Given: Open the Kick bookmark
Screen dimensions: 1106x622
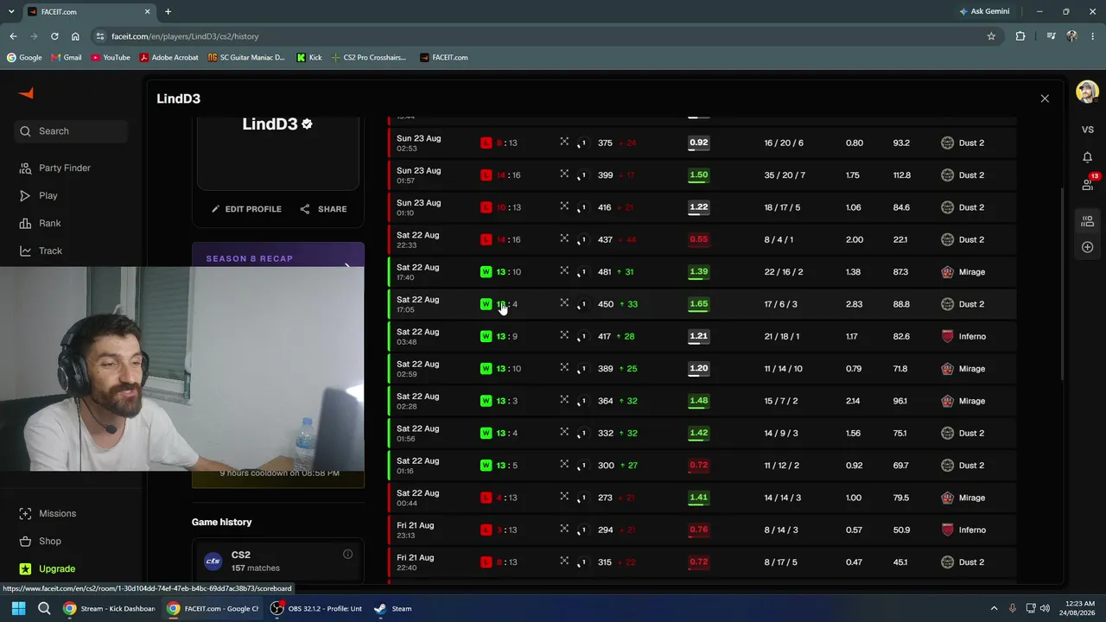Looking at the screenshot, I should pyautogui.click(x=309, y=58).
